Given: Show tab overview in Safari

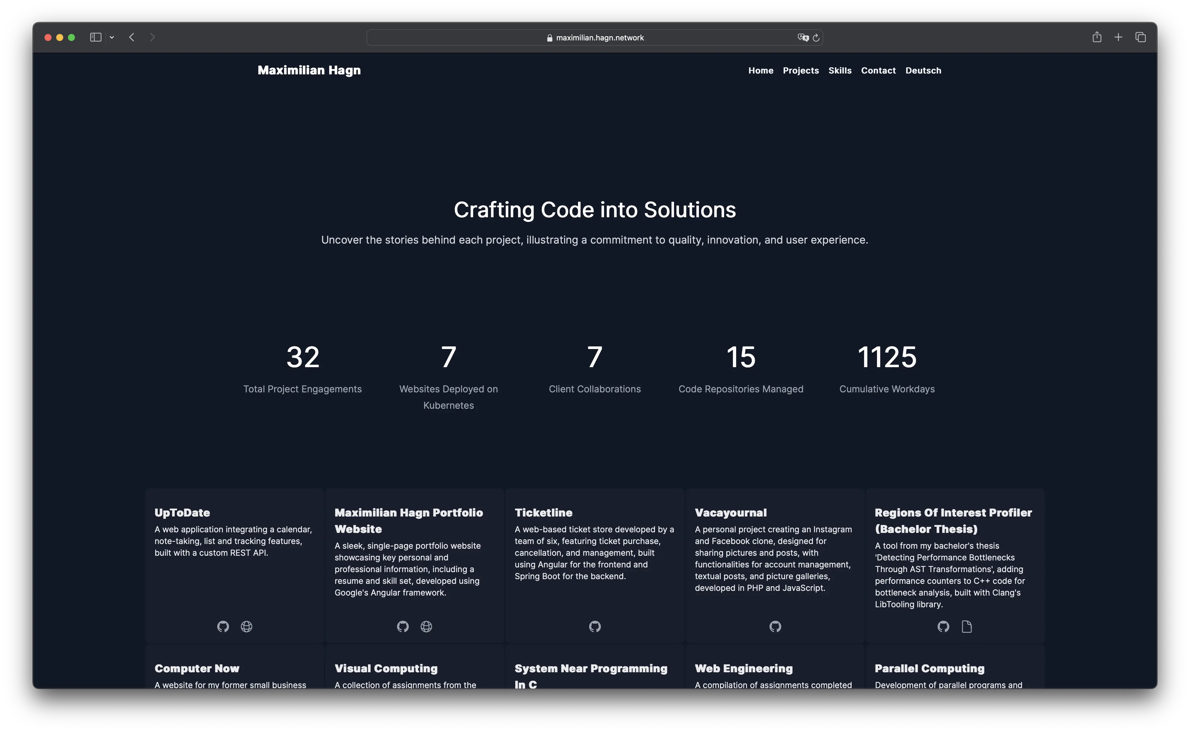Looking at the screenshot, I should (1141, 37).
